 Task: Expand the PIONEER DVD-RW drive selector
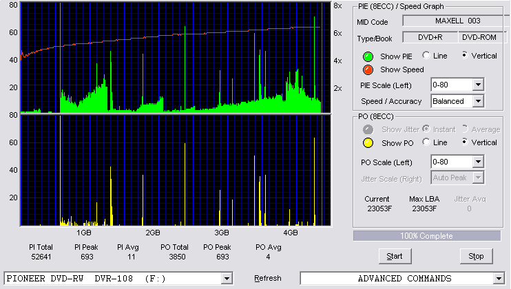pyautogui.click(x=227, y=279)
